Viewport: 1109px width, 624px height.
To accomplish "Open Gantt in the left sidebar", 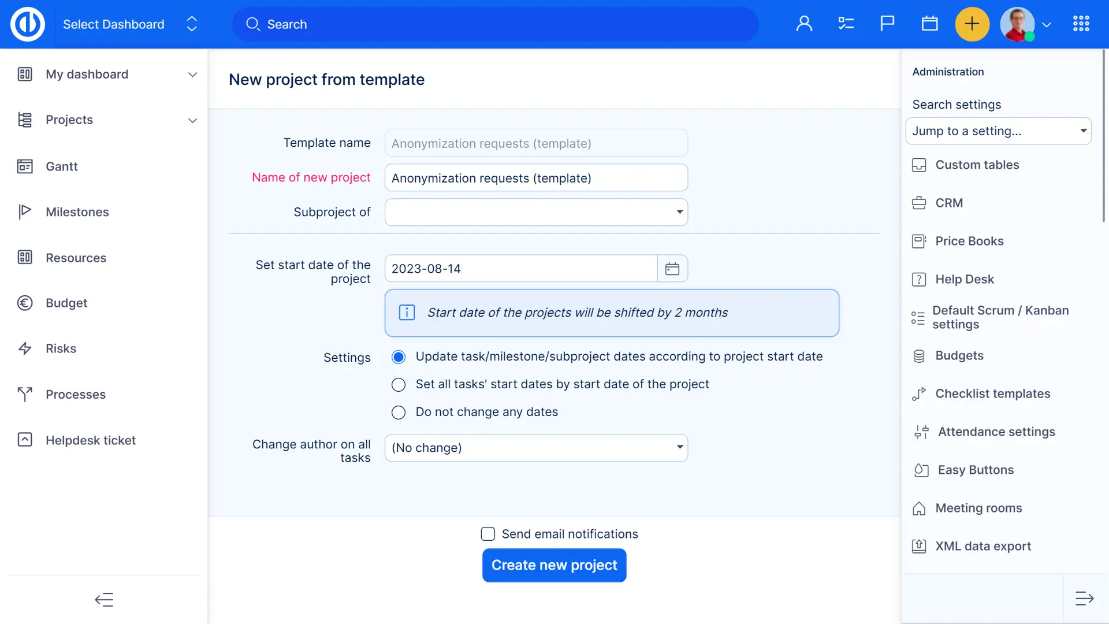I will point(61,166).
